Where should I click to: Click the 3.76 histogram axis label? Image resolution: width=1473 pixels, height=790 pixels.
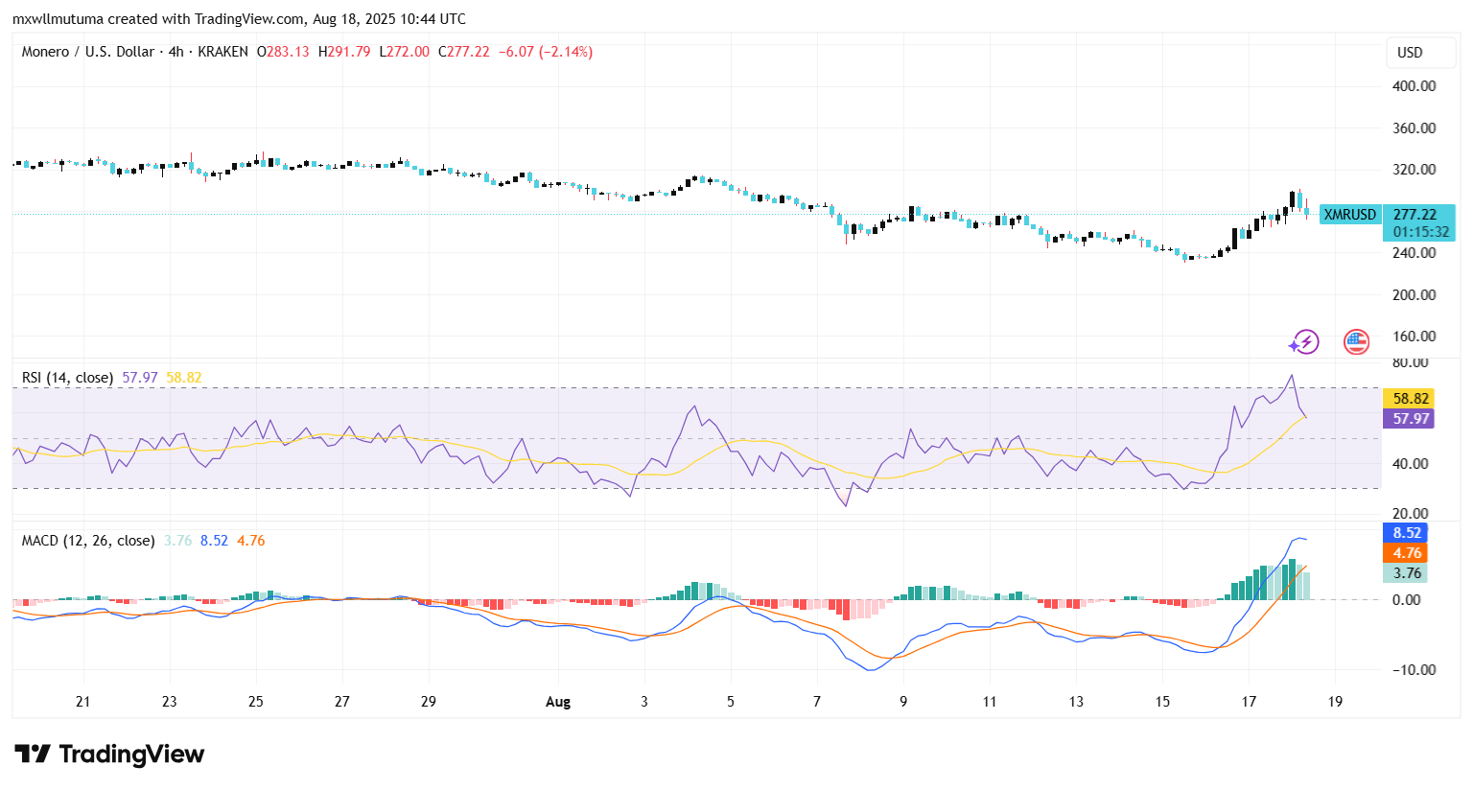[x=1407, y=573]
